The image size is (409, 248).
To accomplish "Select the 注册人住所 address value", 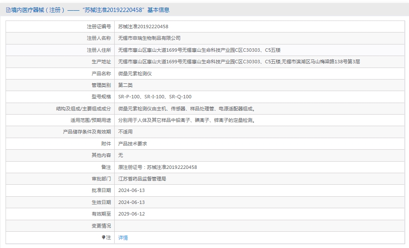I will (199, 50).
